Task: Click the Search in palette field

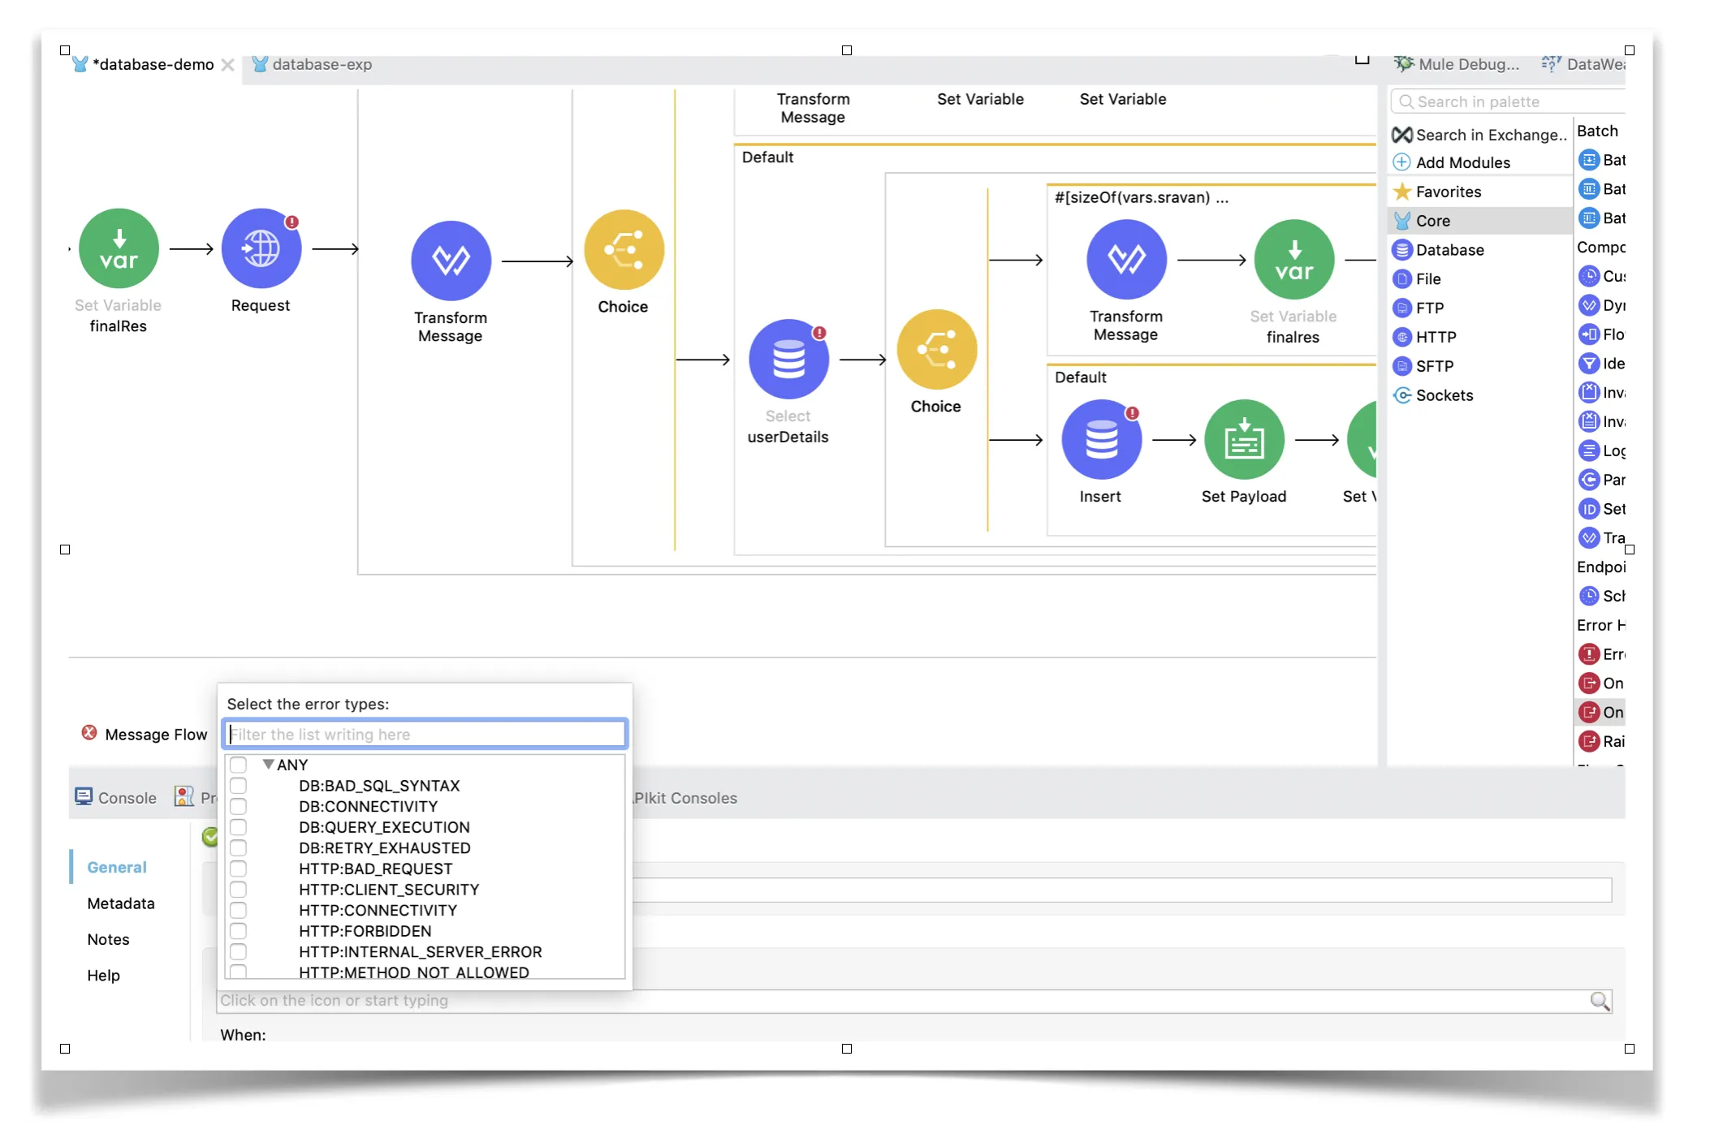Action: pos(1509,101)
